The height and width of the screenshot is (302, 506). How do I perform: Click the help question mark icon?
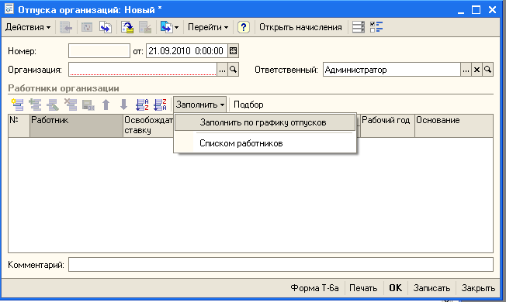pyautogui.click(x=244, y=27)
